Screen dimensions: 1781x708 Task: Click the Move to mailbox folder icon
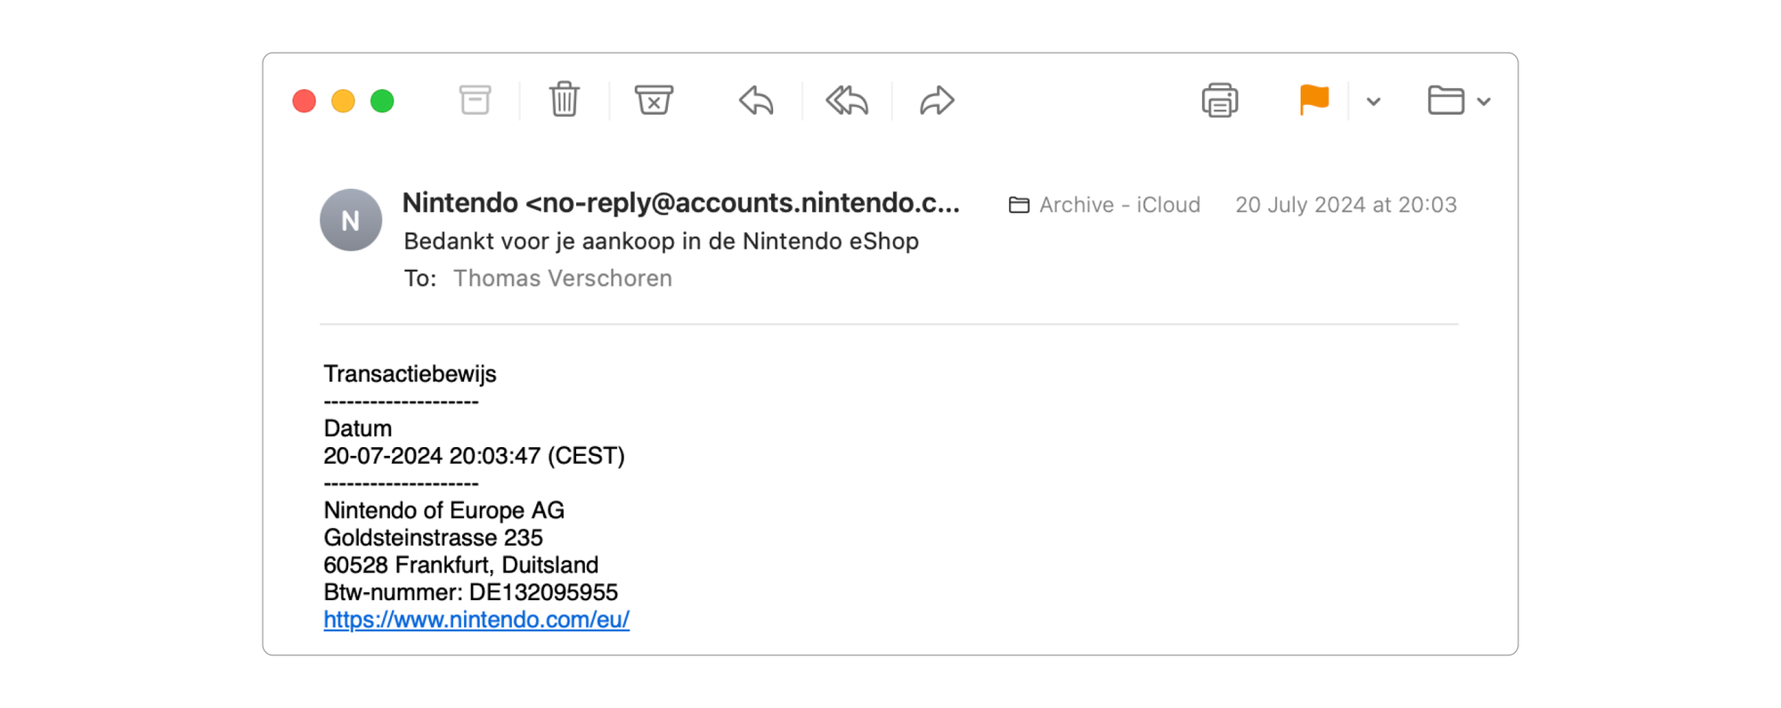click(1445, 101)
